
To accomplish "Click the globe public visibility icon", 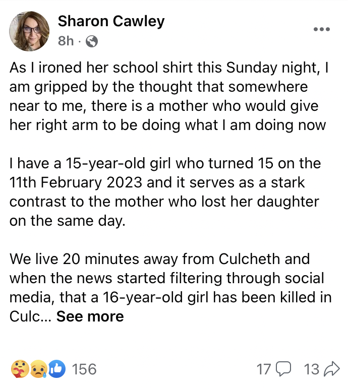I will click(x=92, y=42).
